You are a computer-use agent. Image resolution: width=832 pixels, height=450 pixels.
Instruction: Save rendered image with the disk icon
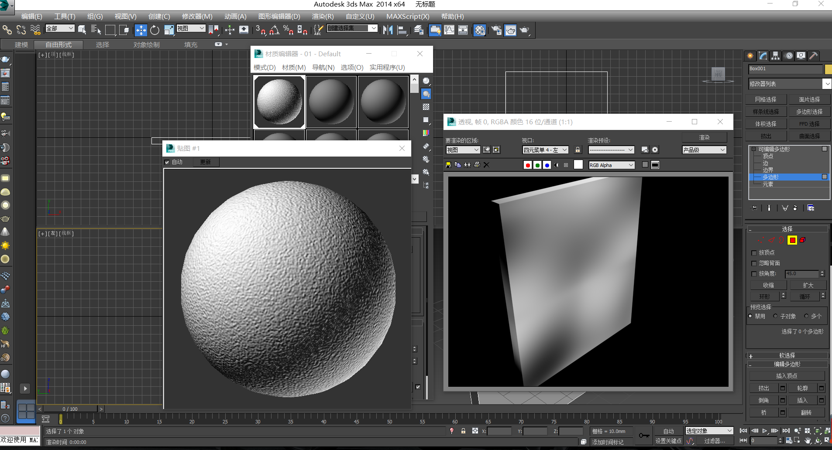(448, 165)
